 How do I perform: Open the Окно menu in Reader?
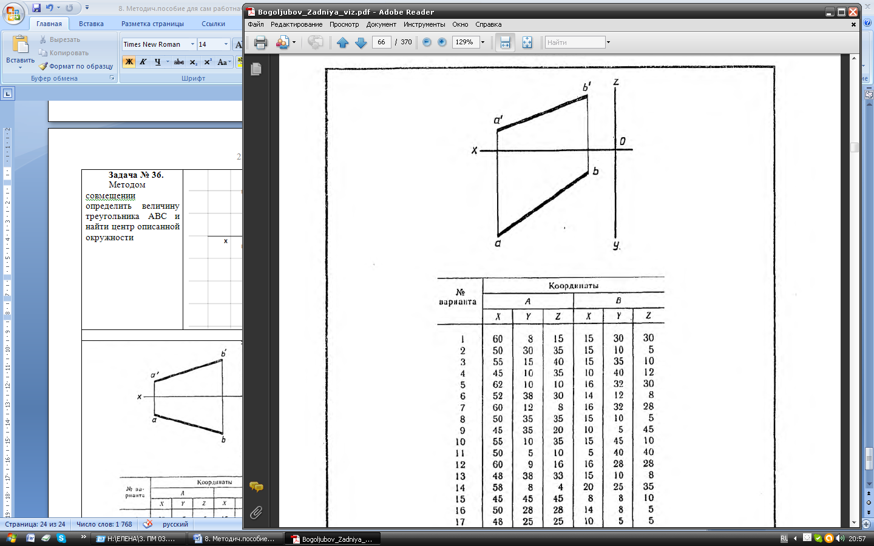(460, 24)
